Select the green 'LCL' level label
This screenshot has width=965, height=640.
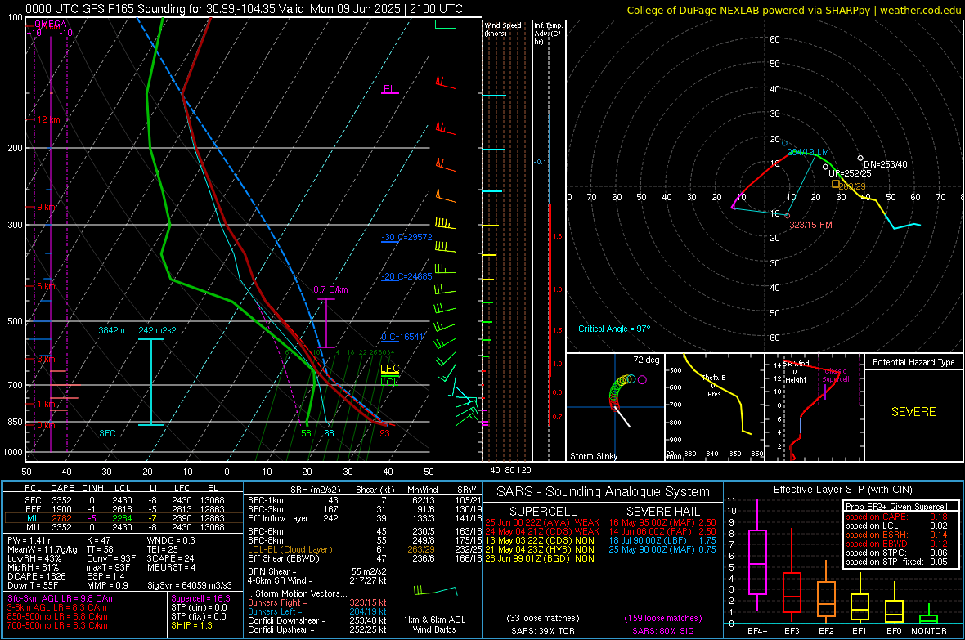(388, 382)
